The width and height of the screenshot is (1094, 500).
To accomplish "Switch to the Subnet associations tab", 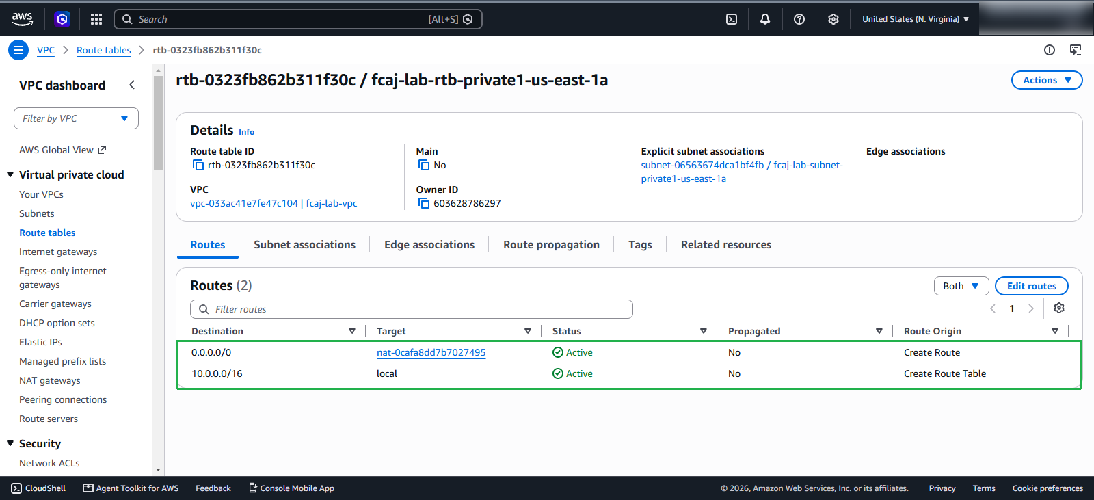I will (x=304, y=244).
